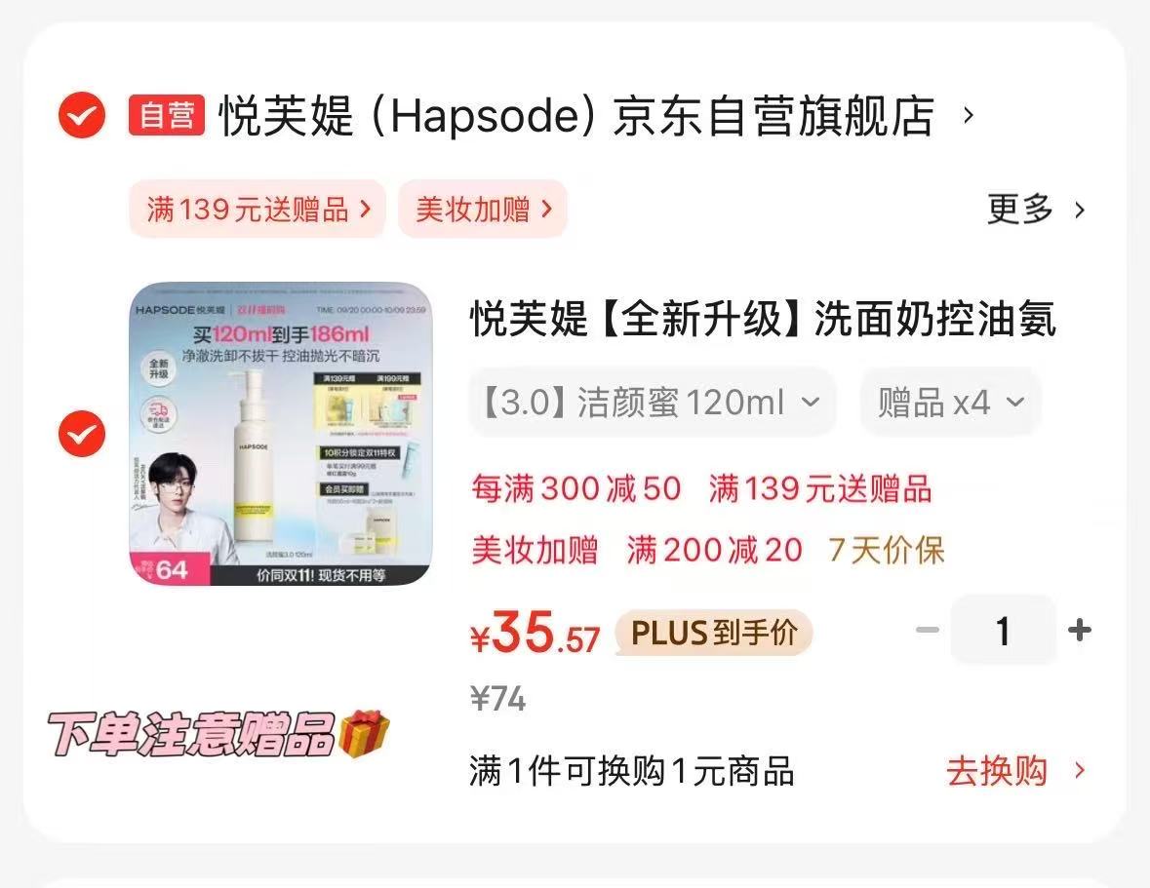Image resolution: width=1150 pixels, height=888 pixels.
Task: Uncheck the Hapsode store selection checkbox
Action: [x=81, y=115]
